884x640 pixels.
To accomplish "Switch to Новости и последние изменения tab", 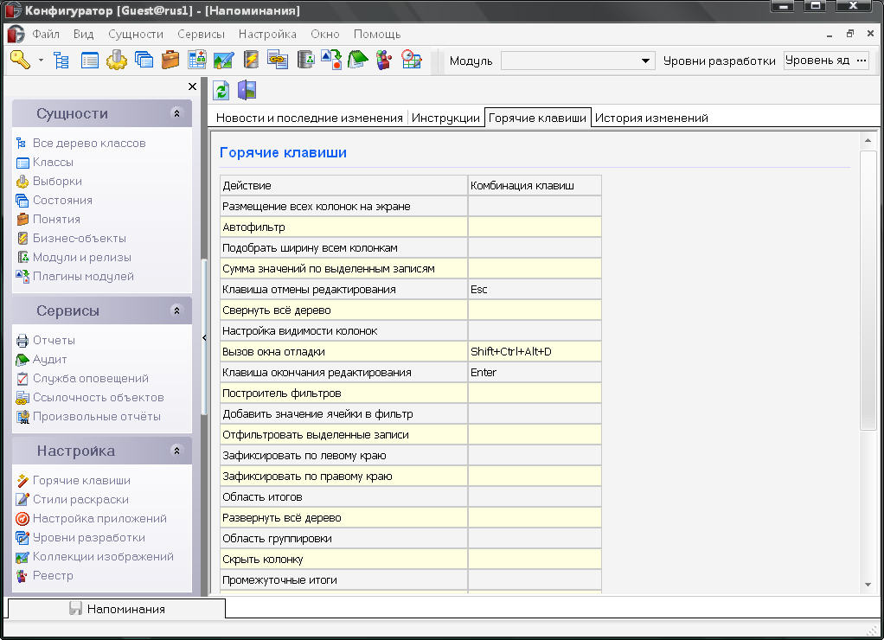I will (309, 118).
